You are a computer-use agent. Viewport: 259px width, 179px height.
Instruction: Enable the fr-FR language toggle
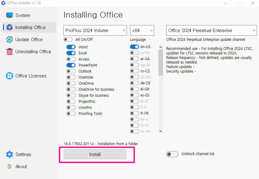click(x=134, y=113)
